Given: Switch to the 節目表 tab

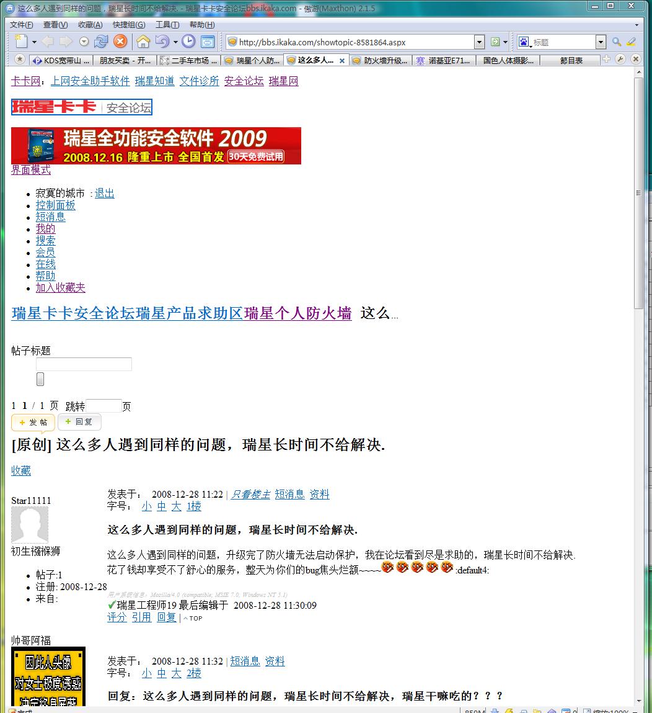Looking at the screenshot, I should 571,60.
